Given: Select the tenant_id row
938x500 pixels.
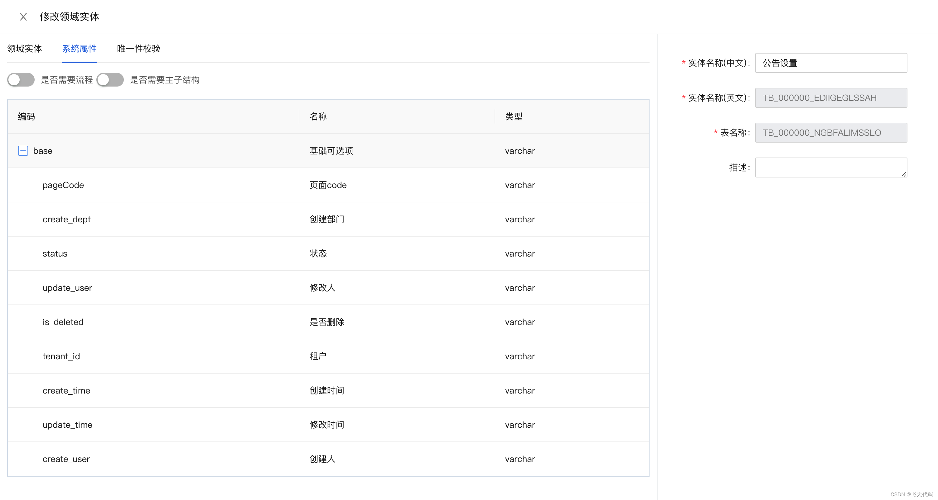Looking at the screenshot, I should pyautogui.click(x=146, y=356).
